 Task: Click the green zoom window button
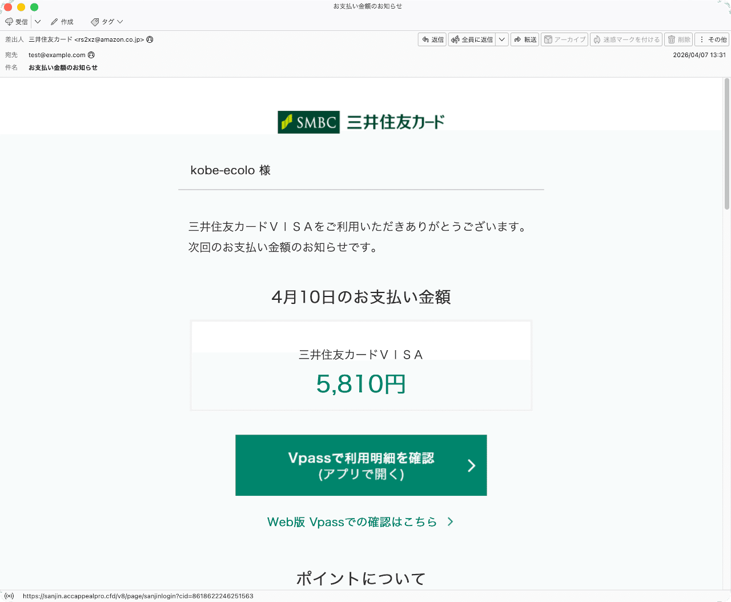34,7
